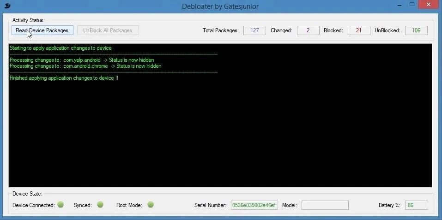Maximize the Debloater window
The image size is (442, 220).
click(412, 4)
